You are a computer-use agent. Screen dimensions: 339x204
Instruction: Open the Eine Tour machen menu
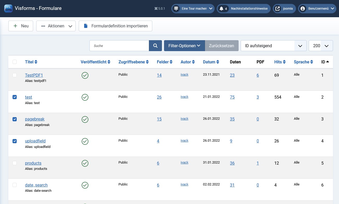pos(193,9)
